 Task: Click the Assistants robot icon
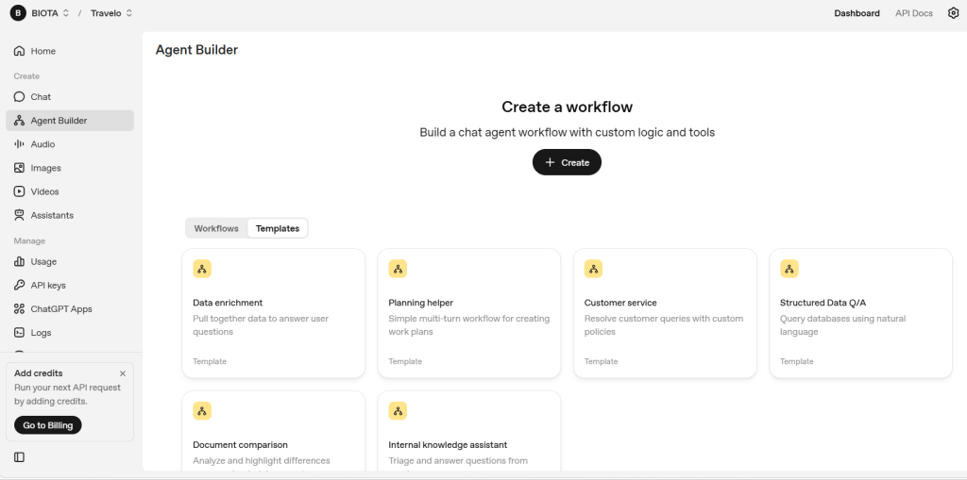coord(19,215)
